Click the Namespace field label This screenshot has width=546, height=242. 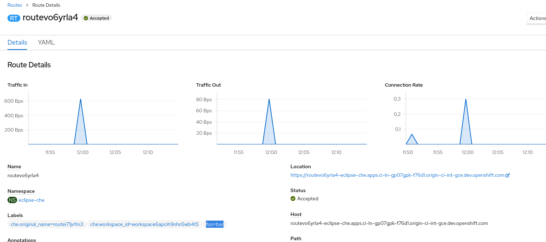pos(21,191)
